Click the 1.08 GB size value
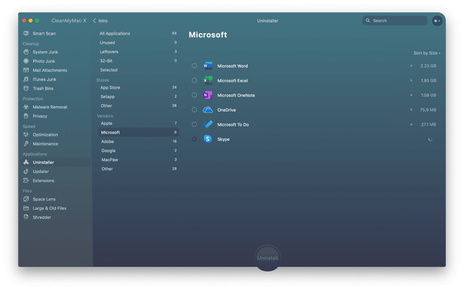 (429, 95)
